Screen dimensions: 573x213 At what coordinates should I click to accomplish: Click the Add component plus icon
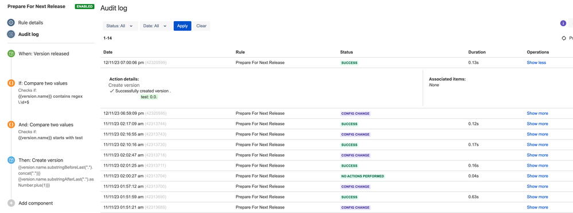point(11,203)
